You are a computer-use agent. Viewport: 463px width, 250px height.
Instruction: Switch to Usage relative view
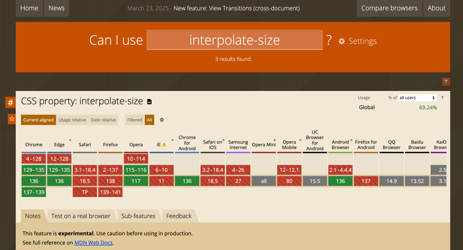(72, 119)
